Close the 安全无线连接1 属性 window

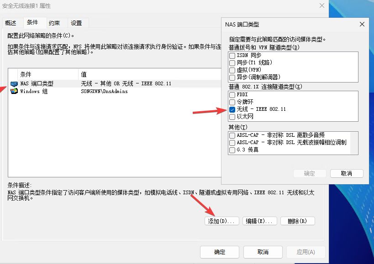point(322,5)
